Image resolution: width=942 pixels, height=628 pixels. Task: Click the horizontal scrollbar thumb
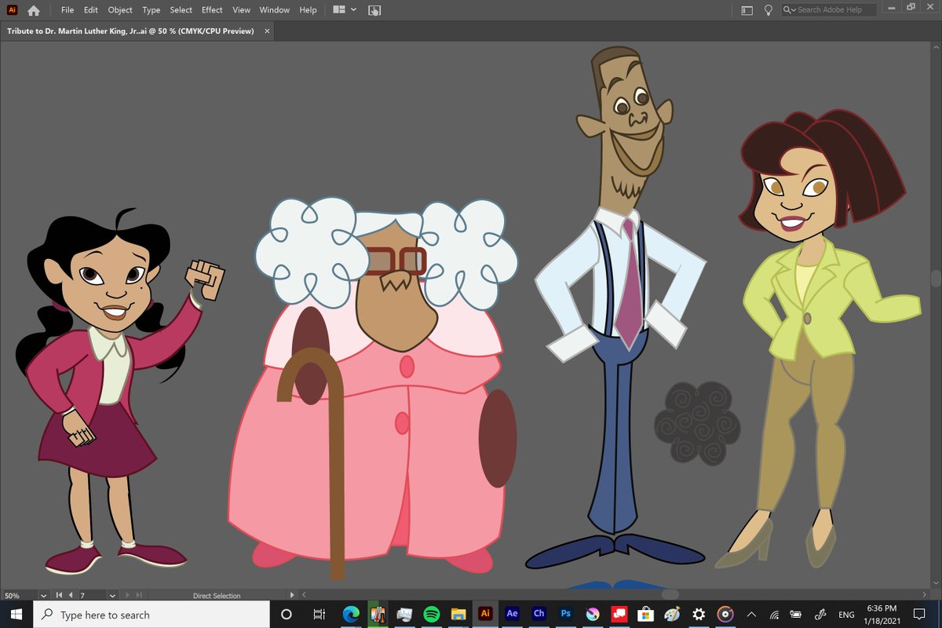670,595
